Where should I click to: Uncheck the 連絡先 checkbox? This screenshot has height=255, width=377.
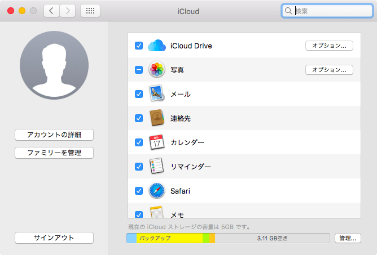(x=139, y=118)
